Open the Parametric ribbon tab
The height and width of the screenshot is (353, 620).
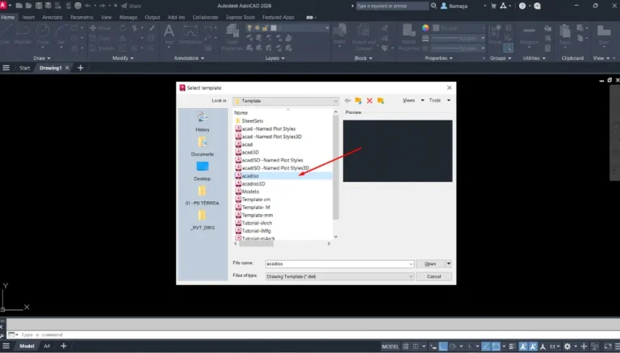click(x=82, y=18)
